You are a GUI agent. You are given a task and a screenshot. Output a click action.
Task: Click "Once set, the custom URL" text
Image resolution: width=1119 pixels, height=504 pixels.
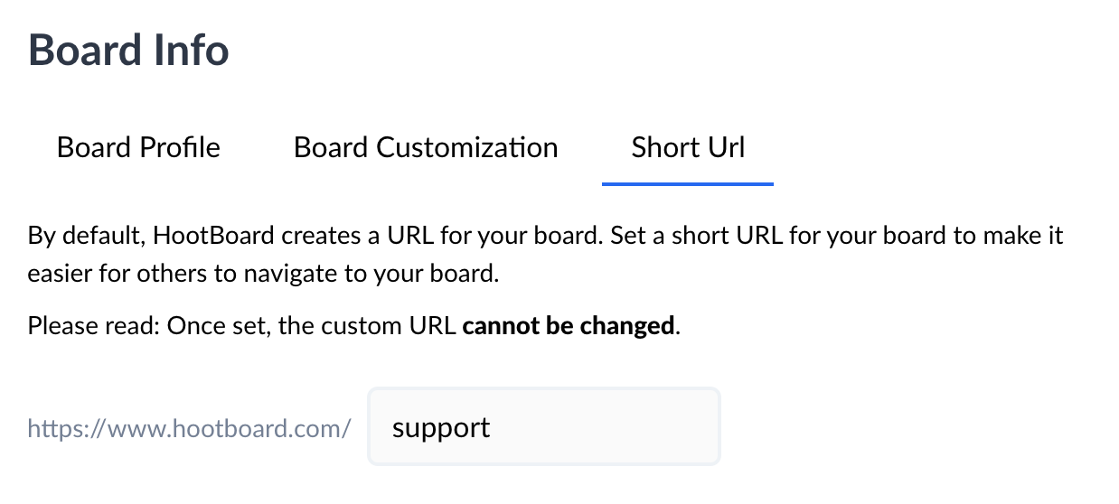click(x=311, y=326)
